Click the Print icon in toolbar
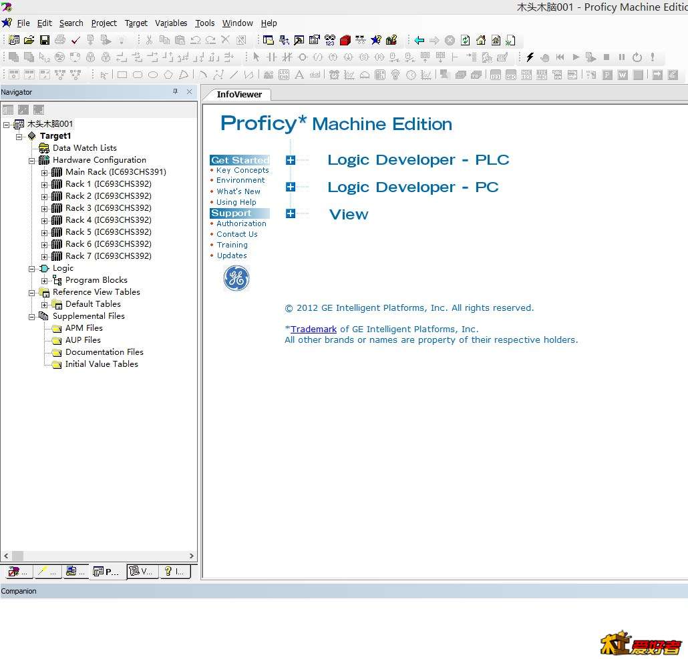The image size is (688, 659). [x=60, y=40]
